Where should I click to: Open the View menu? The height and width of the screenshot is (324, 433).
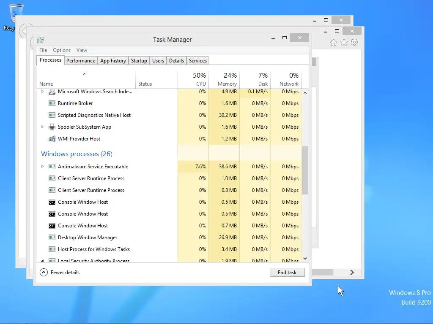click(x=82, y=50)
